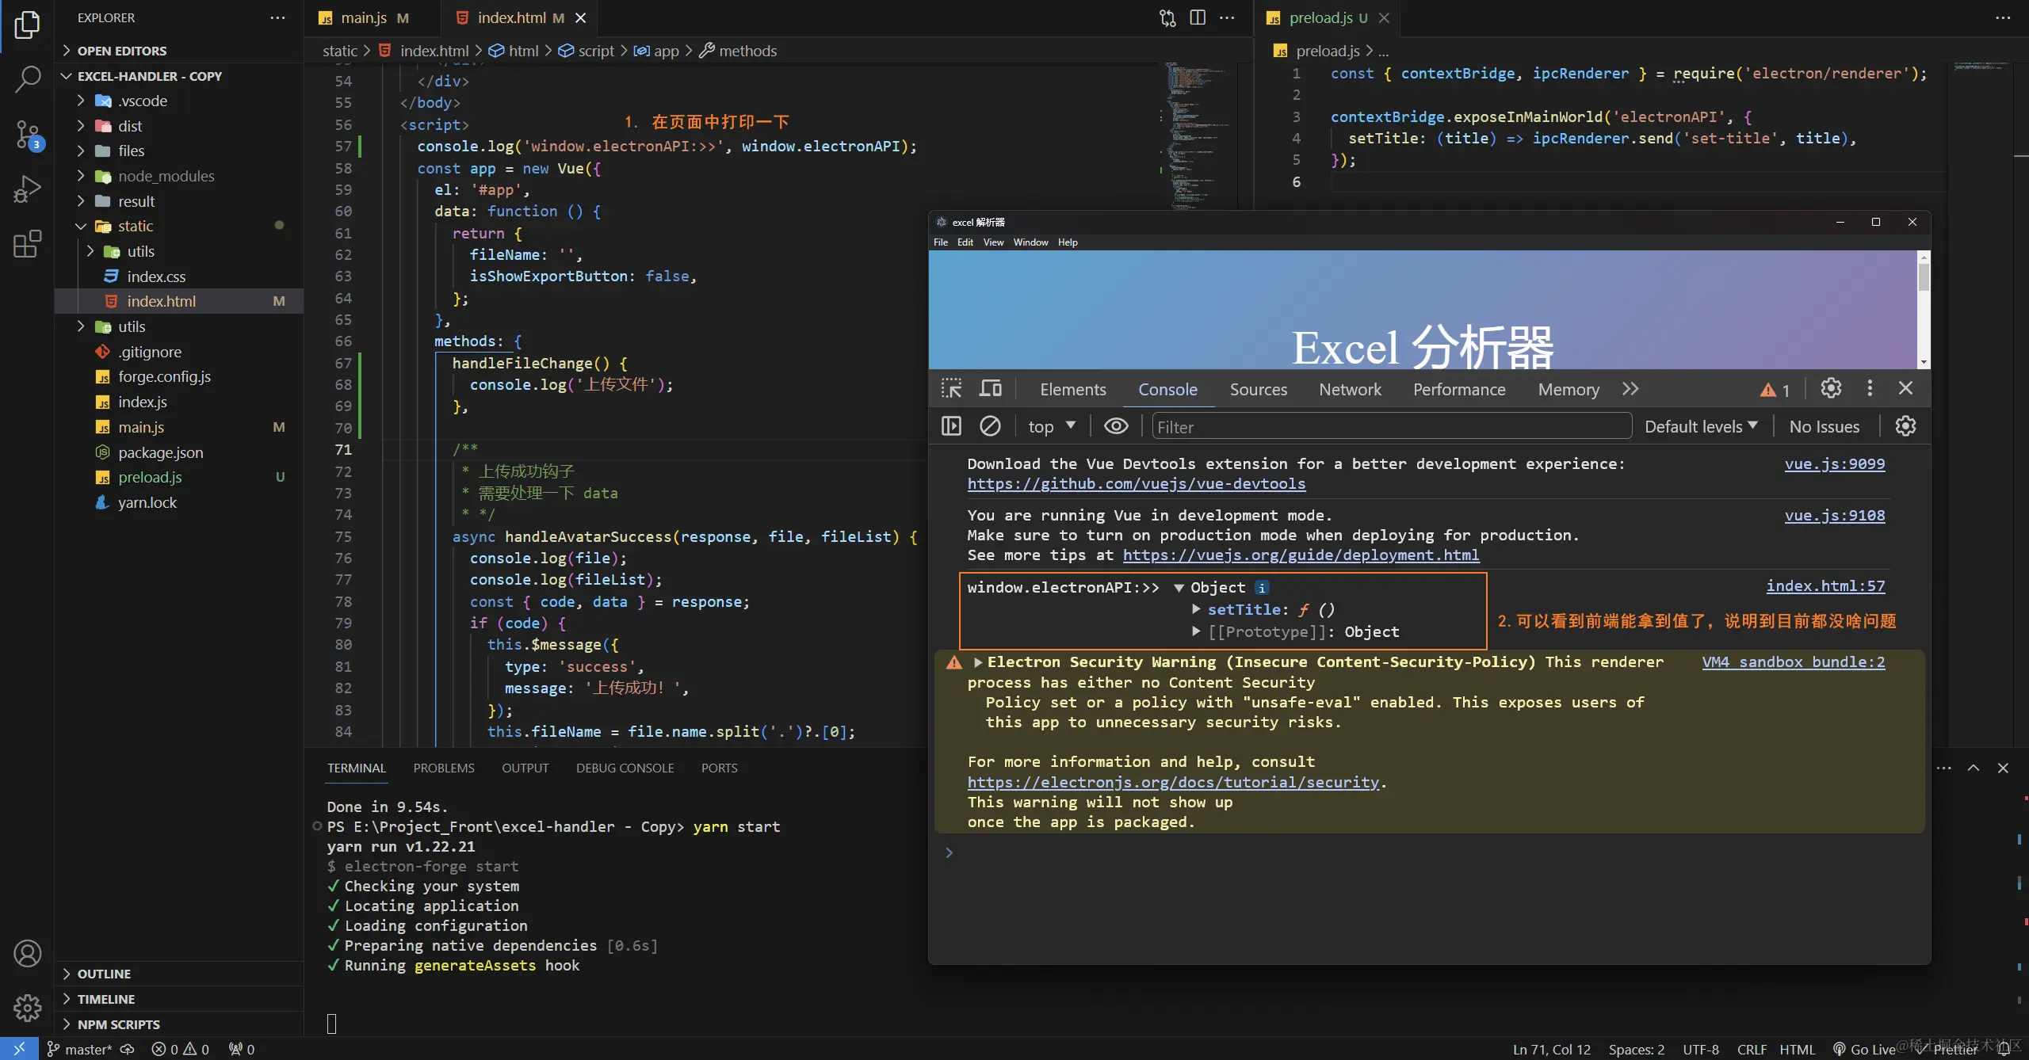
Task: Open the Run and Debug view
Action: (x=27, y=189)
